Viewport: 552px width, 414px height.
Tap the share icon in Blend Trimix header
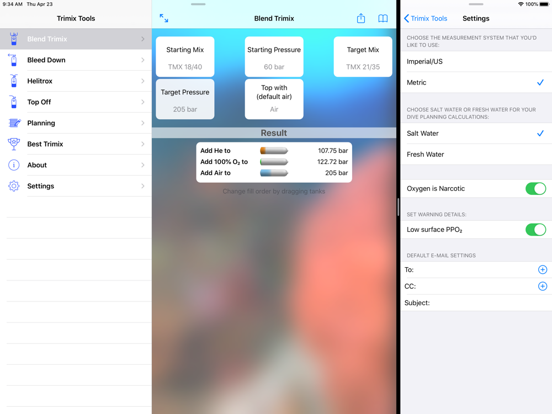click(x=361, y=18)
